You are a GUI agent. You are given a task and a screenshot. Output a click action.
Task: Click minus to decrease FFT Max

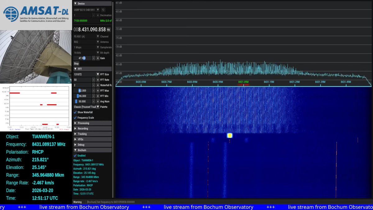coord(93,91)
